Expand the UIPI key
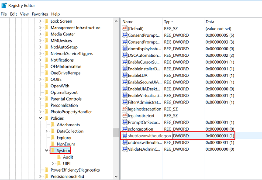The height and width of the screenshot is (180, 262). 53,163
